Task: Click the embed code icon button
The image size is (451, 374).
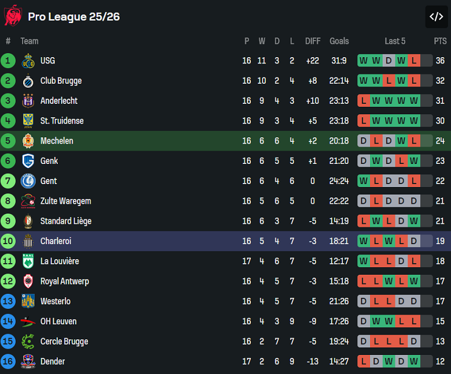Action: (x=436, y=17)
